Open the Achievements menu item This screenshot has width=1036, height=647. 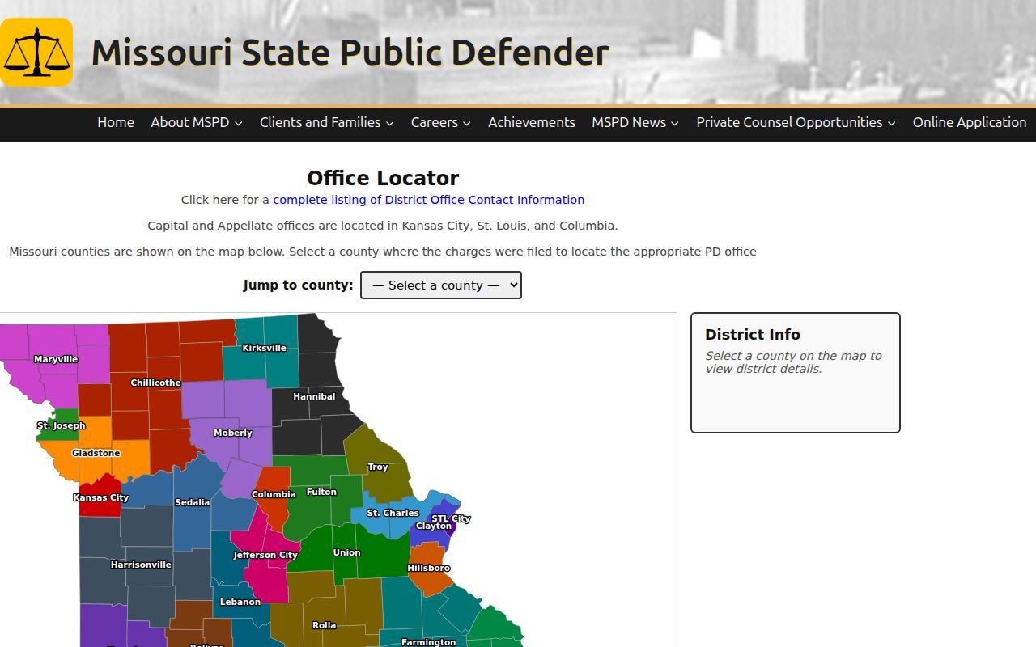[532, 122]
